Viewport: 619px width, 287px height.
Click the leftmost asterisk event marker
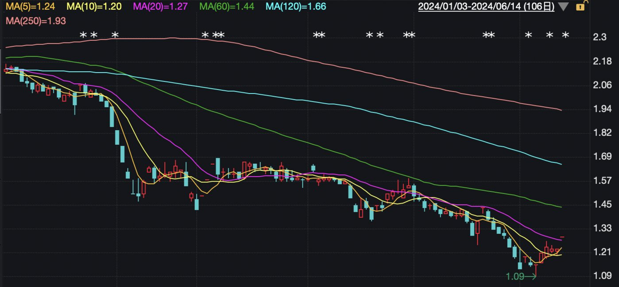coord(83,35)
